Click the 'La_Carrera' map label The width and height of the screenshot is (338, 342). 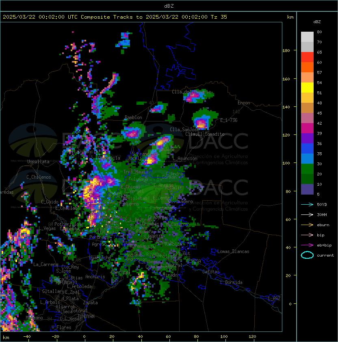coord(45,264)
